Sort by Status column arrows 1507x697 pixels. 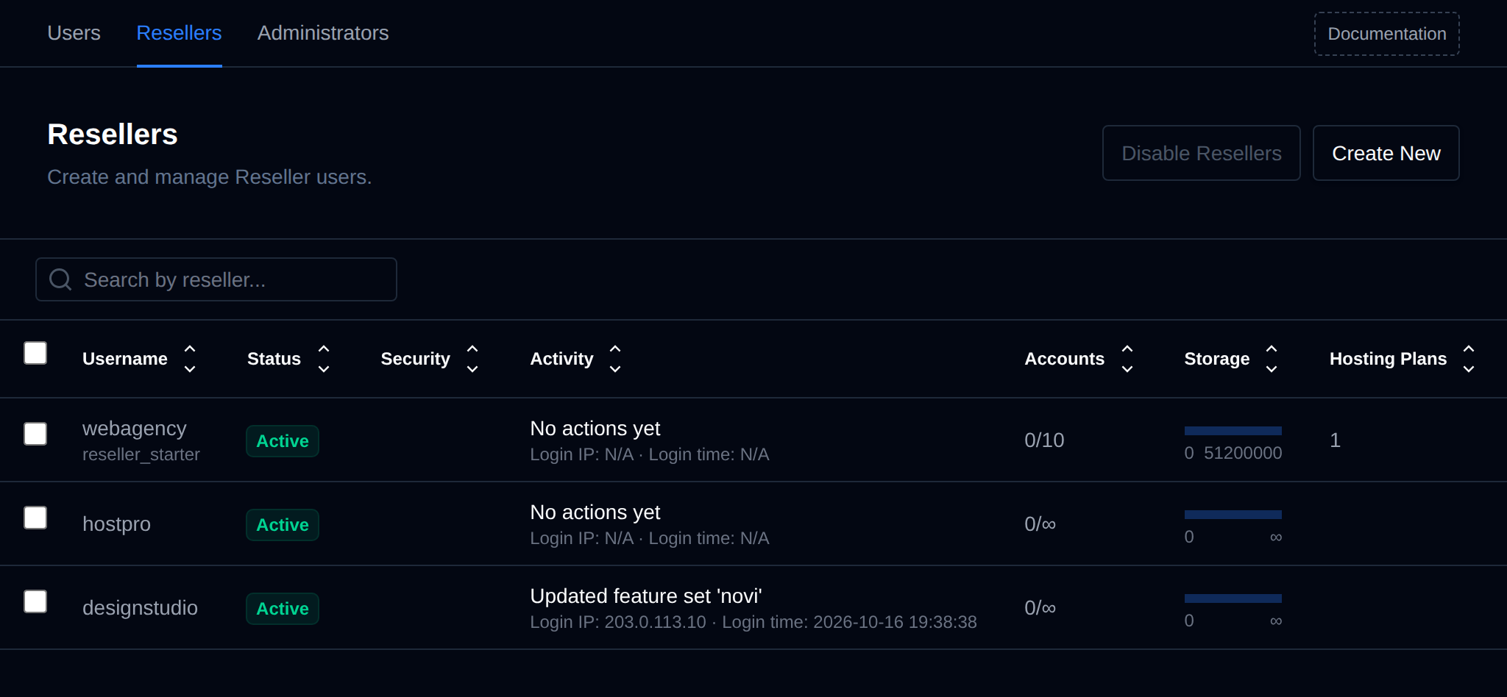tap(324, 359)
